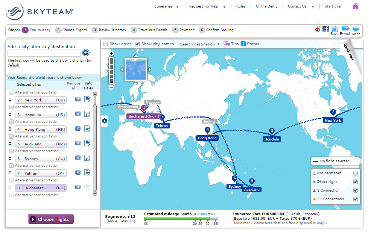Show valid cities for Hong Kong
Screen dimensions: 368x234
click(x=87, y=128)
